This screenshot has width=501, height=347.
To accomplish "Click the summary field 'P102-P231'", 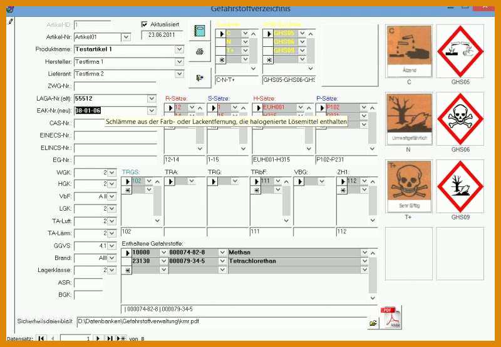I will pos(346,159).
